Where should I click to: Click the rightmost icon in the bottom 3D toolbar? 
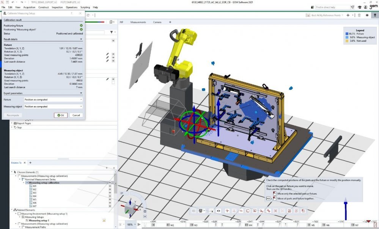pos(304,211)
